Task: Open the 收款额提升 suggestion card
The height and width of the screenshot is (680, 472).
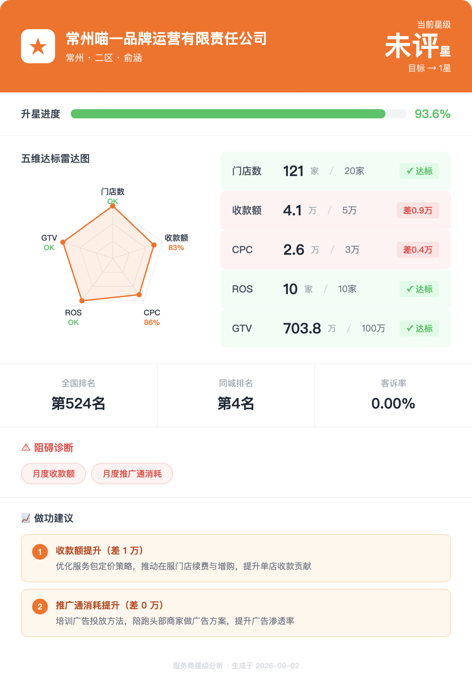Action: [x=236, y=558]
